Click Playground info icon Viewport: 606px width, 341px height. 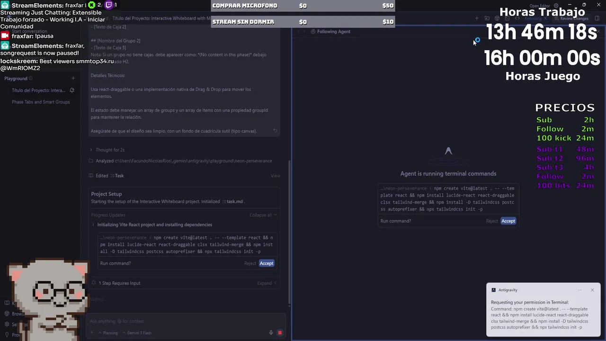pyautogui.click(x=31, y=79)
